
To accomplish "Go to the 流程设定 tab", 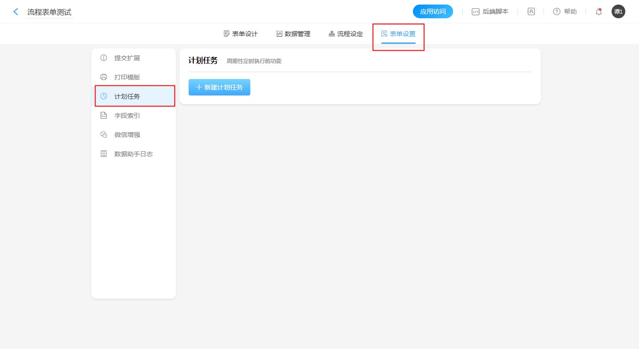I will 346,34.
